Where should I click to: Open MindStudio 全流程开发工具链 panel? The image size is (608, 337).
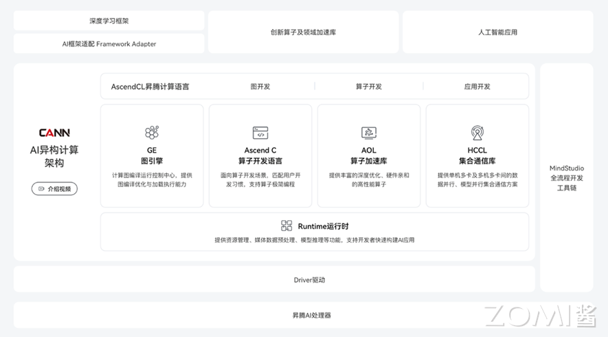tap(567, 178)
